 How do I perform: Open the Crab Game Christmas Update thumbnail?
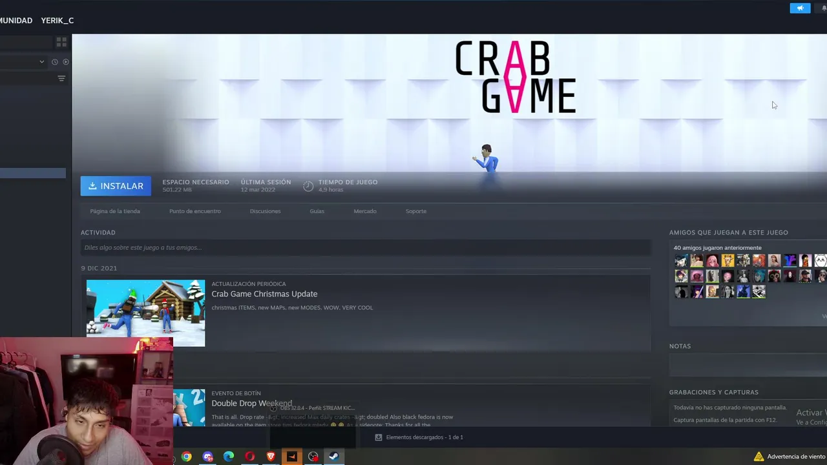pyautogui.click(x=145, y=313)
